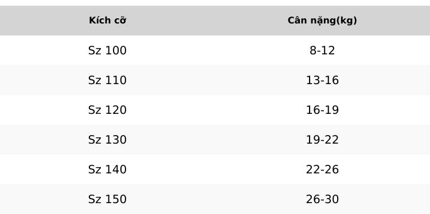430x214 pixels.
Task: Select the Sz 120 size cell
Action: tap(108, 110)
